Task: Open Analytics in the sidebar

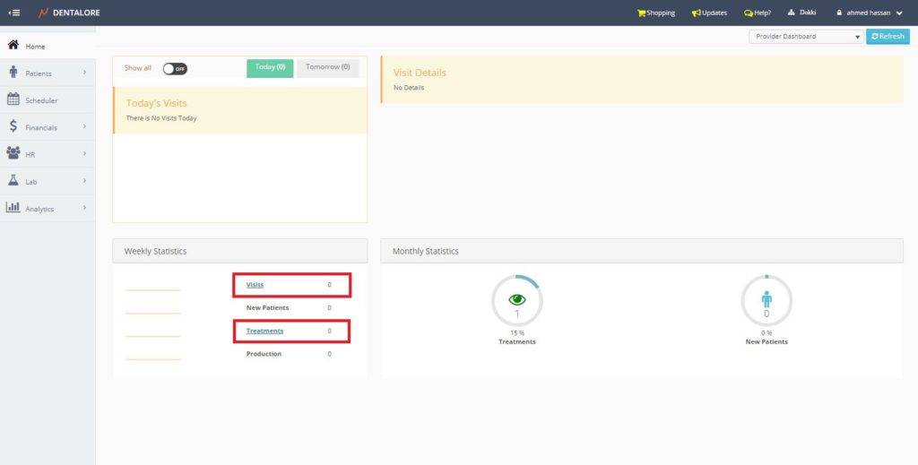Action: point(39,209)
